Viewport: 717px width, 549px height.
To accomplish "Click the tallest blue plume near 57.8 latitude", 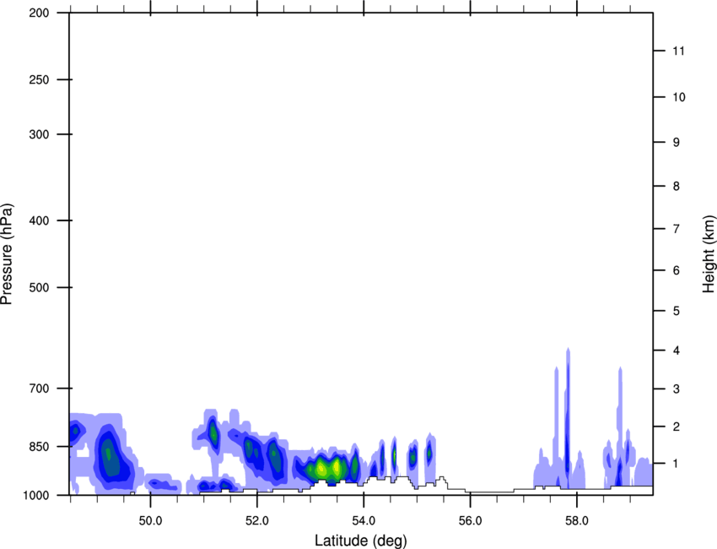I will click(x=568, y=416).
